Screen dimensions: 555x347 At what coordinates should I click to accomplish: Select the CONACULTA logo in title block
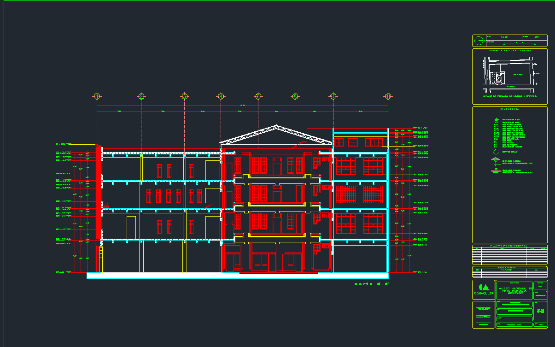pyautogui.click(x=483, y=290)
